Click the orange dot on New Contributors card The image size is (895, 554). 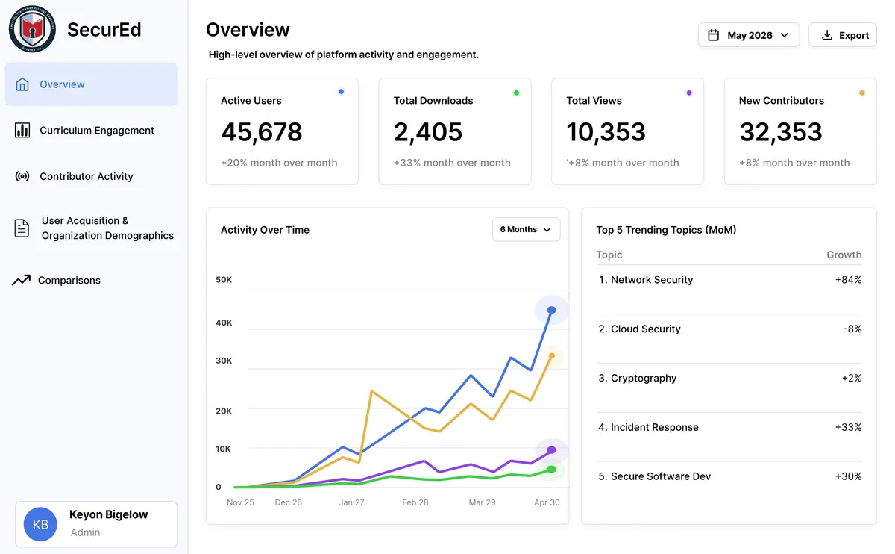pos(861,93)
